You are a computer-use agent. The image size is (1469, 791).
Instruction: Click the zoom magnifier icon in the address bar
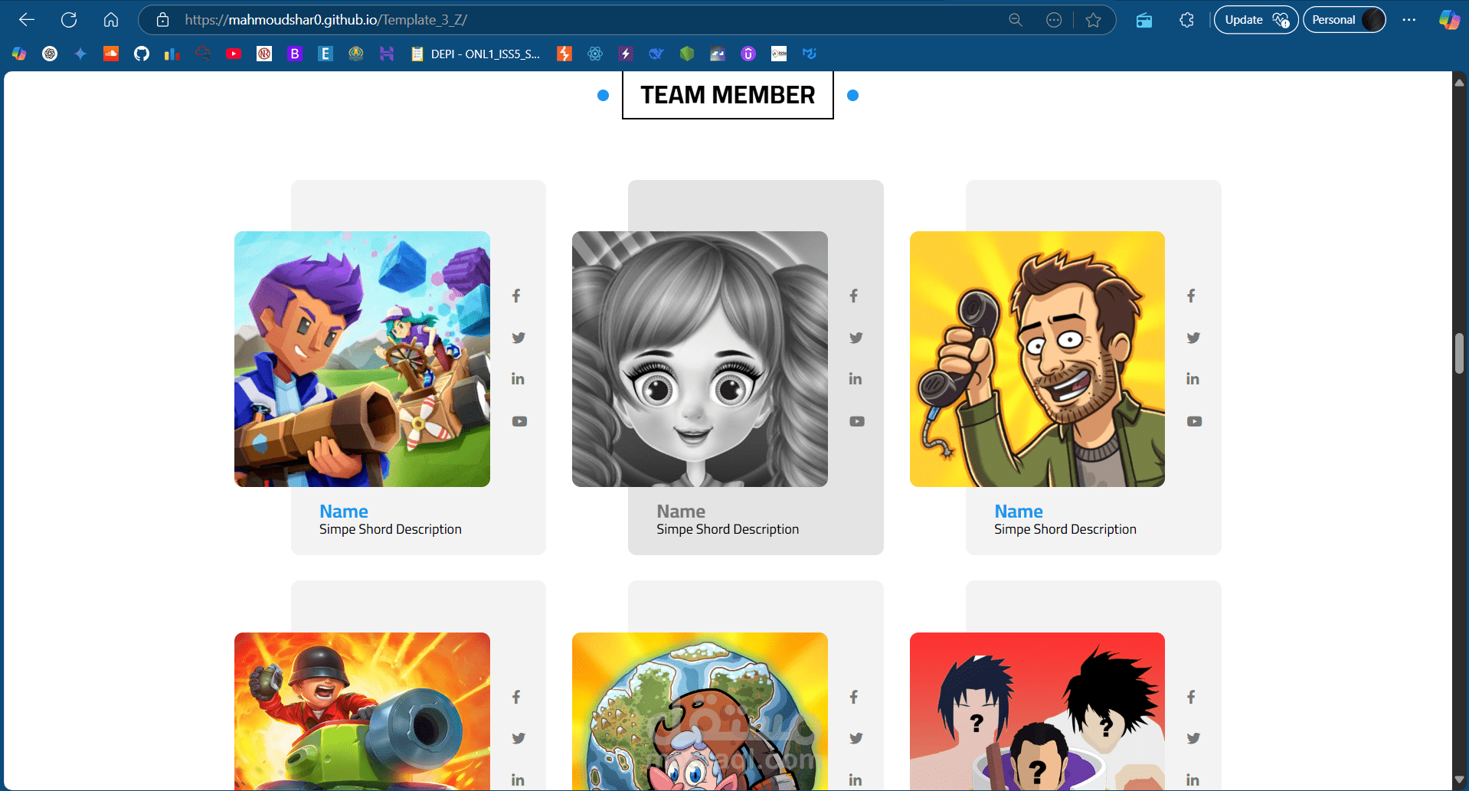[x=1016, y=20]
